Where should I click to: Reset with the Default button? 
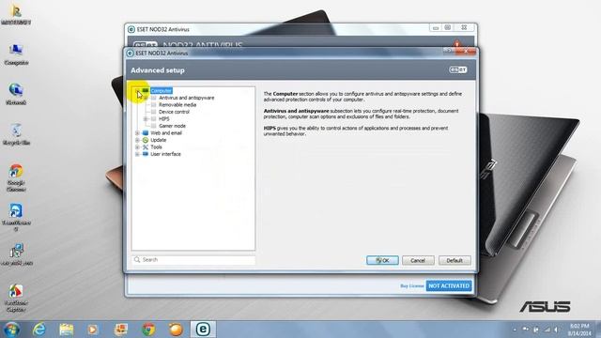pos(455,261)
